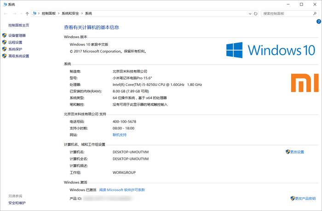Click the support hours 08:00 - 18:00

coord(123,128)
